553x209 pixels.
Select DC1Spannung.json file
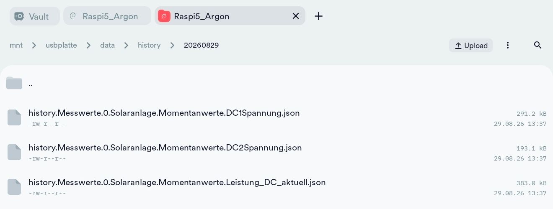coord(276,118)
